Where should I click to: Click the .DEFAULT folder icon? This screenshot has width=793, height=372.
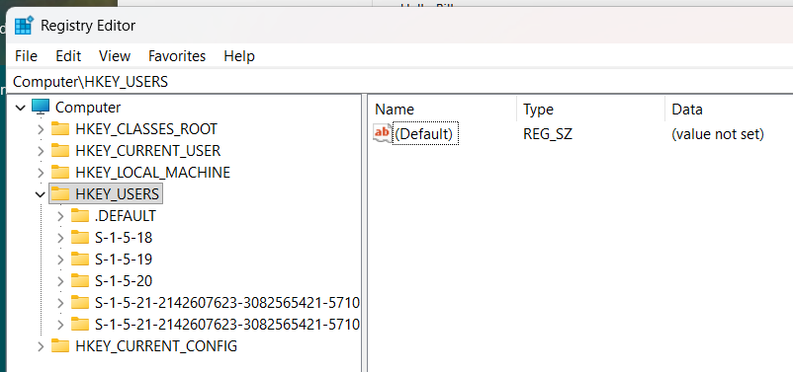click(79, 216)
